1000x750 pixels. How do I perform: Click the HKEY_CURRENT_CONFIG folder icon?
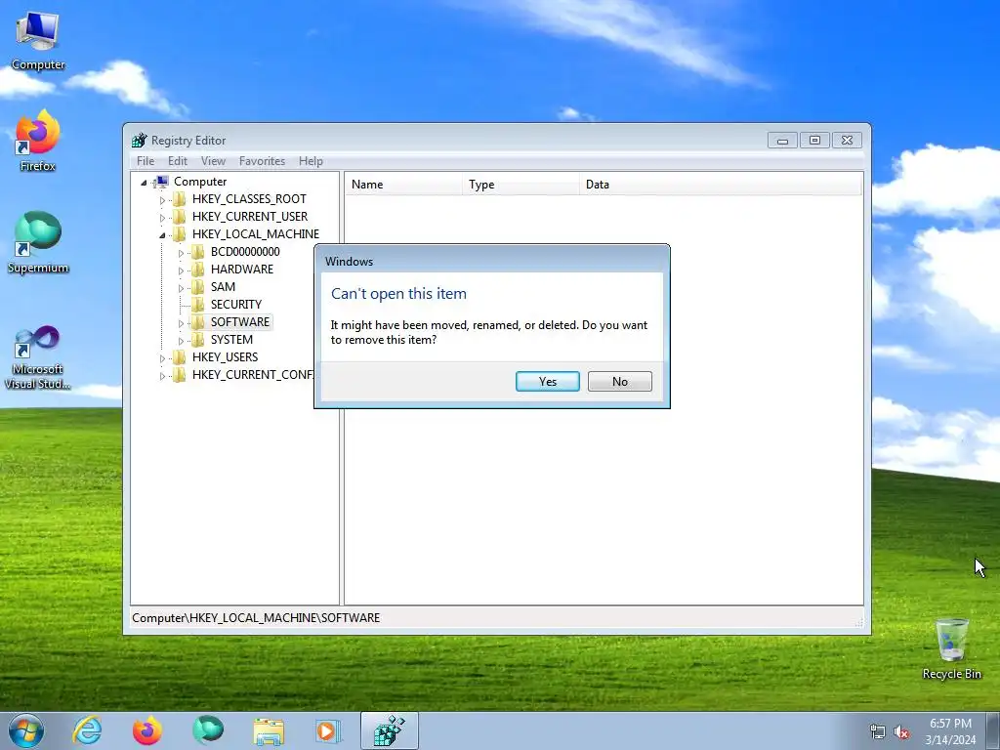coord(180,374)
